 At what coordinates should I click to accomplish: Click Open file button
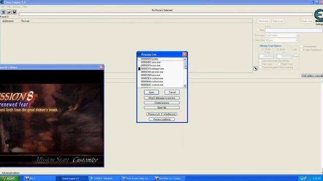pyautogui.click(x=161, y=108)
